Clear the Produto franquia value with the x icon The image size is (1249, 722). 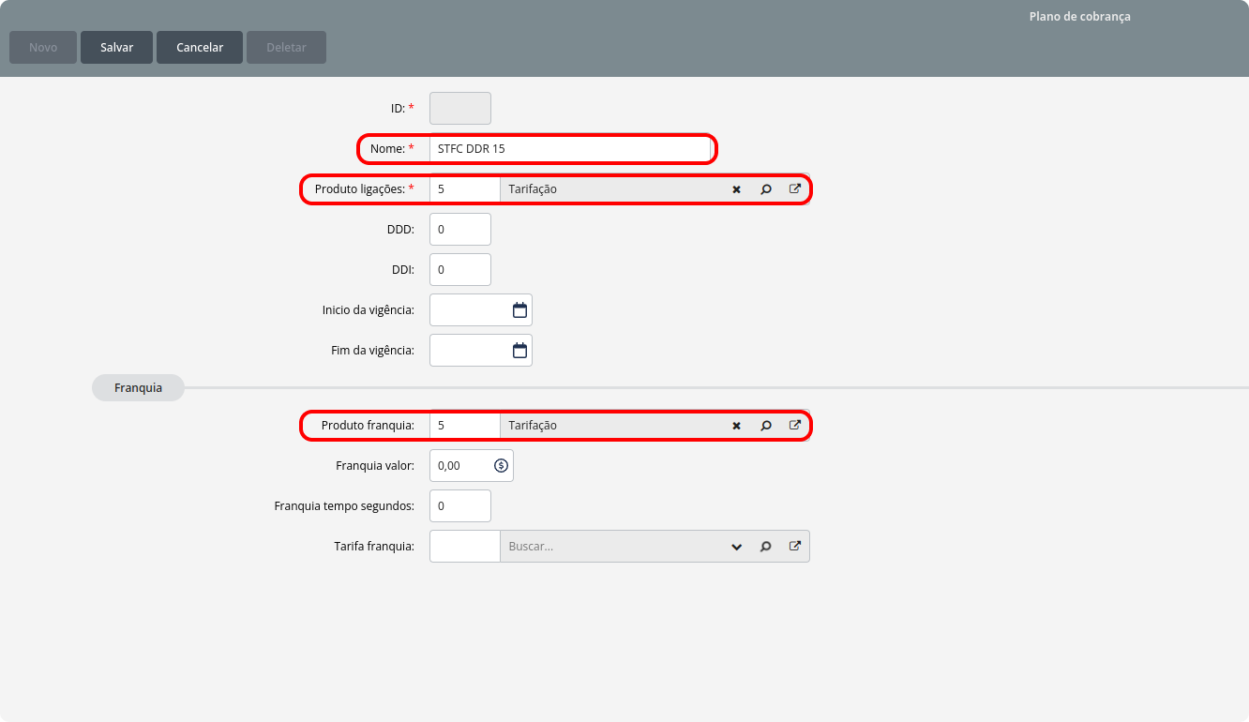pos(736,426)
